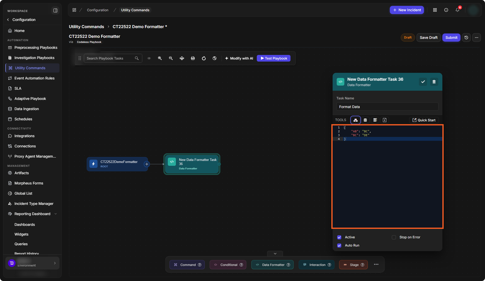Open notifications bell icon
The height and width of the screenshot is (281, 485).
tap(457, 10)
